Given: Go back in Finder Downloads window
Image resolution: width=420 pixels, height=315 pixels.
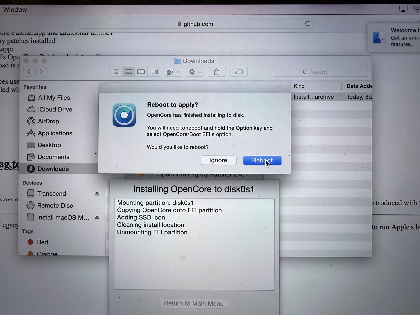Looking at the screenshot, I should (29, 71).
